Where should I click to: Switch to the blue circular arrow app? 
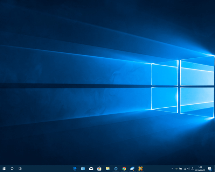[x=116, y=169]
